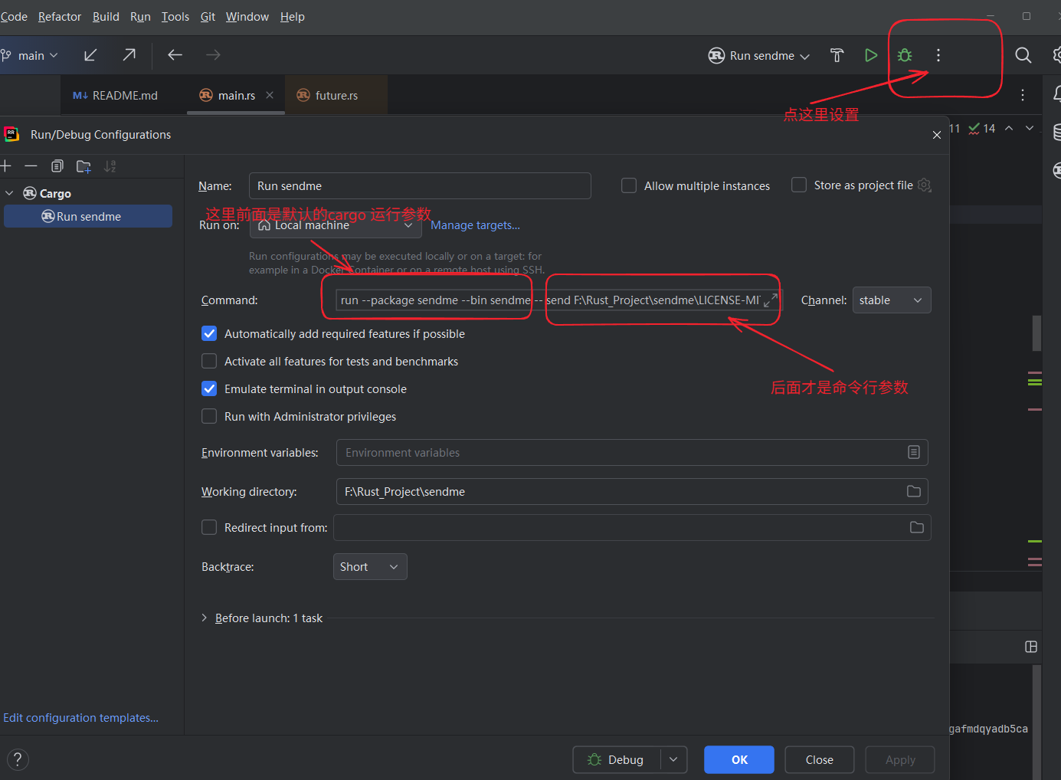Close the main.rs editor tab
This screenshot has height=780, width=1061.
click(270, 95)
